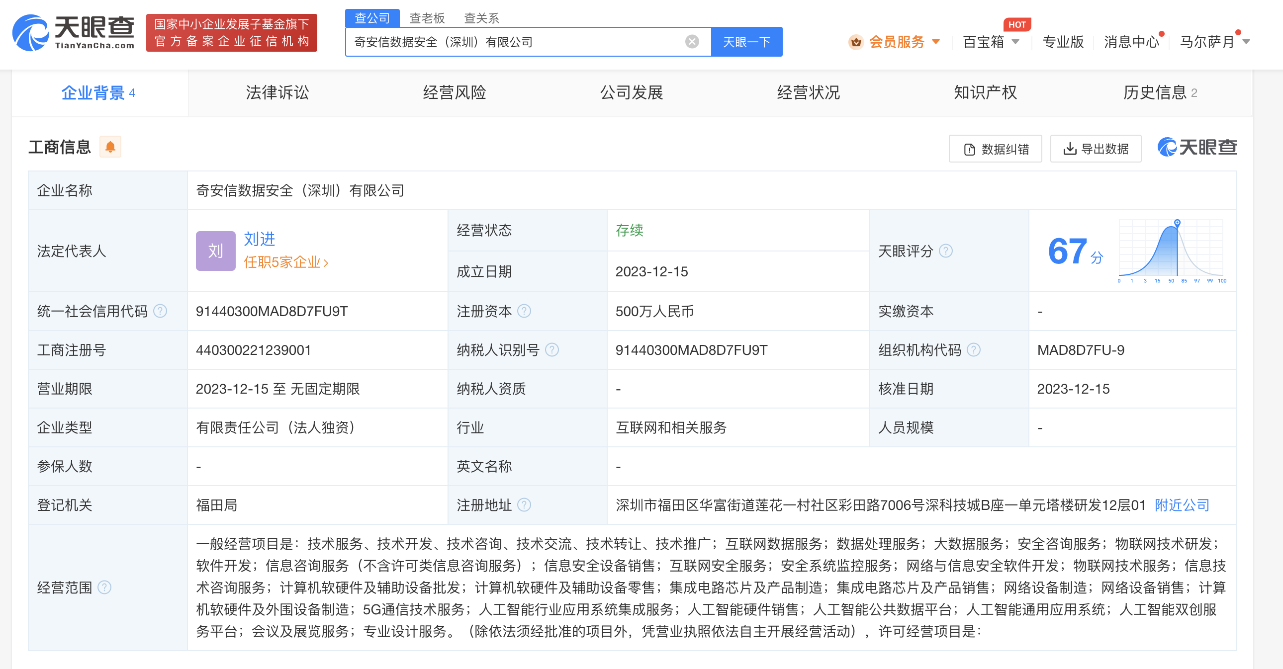Click the 附近公司 link
Image resolution: width=1283 pixels, height=669 pixels.
pos(1182,505)
